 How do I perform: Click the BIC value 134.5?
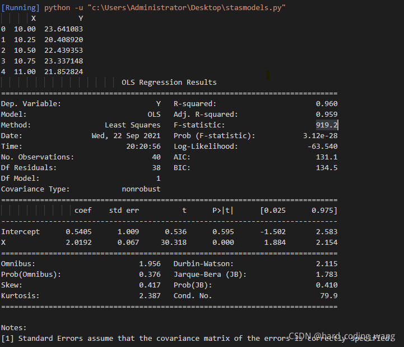tap(327, 167)
